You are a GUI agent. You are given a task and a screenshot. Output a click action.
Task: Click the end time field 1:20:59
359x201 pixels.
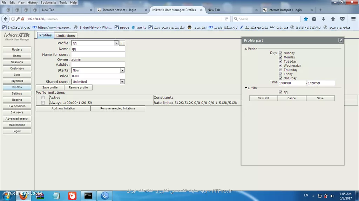(321, 83)
